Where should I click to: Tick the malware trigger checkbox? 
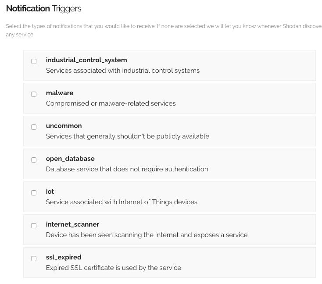click(34, 94)
